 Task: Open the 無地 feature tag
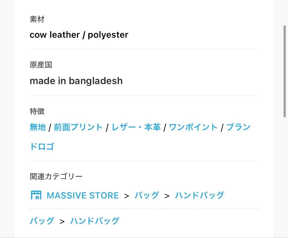pos(38,127)
